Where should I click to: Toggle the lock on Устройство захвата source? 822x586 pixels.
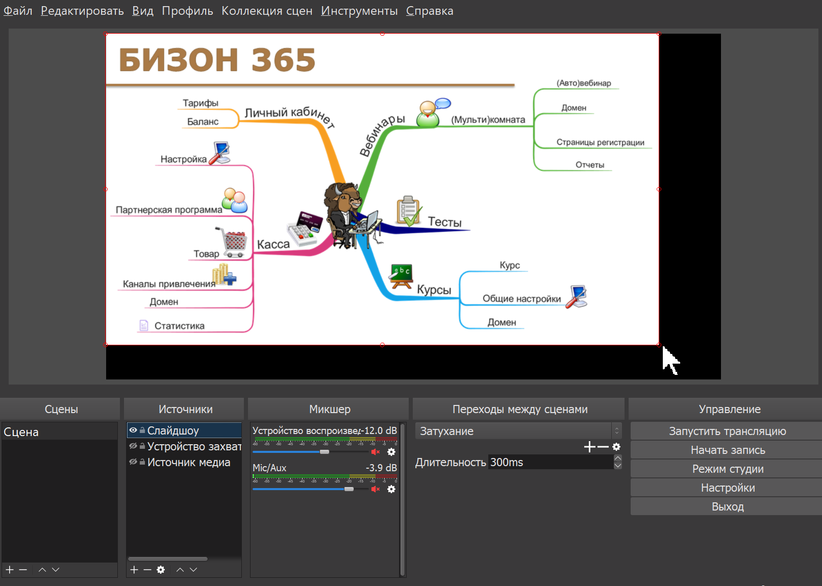pos(142,446)
